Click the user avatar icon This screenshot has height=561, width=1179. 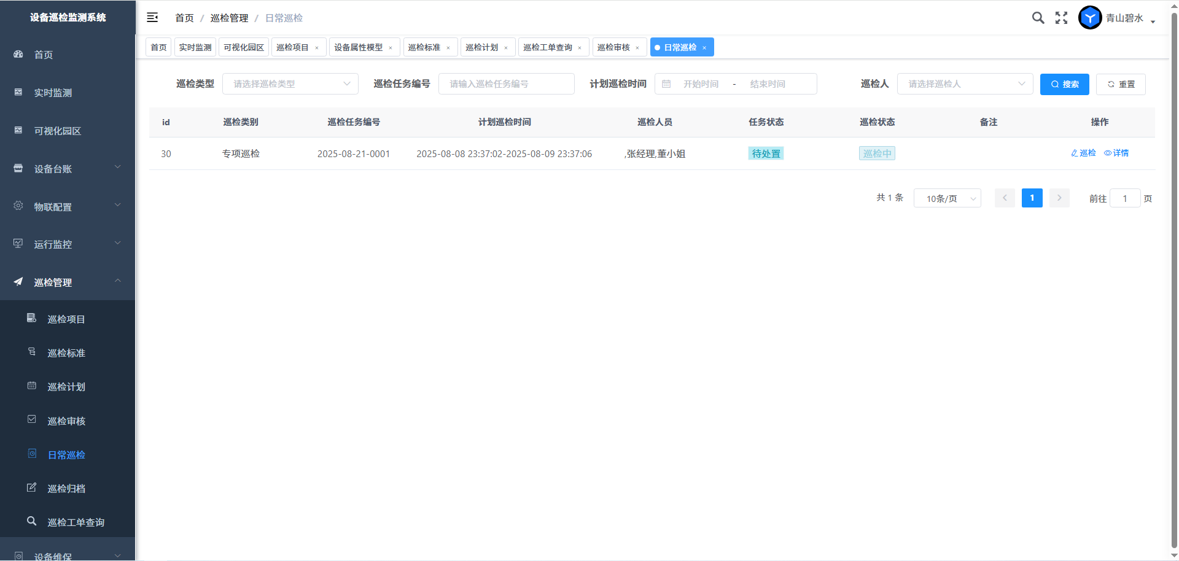(x=1090, y=18)
